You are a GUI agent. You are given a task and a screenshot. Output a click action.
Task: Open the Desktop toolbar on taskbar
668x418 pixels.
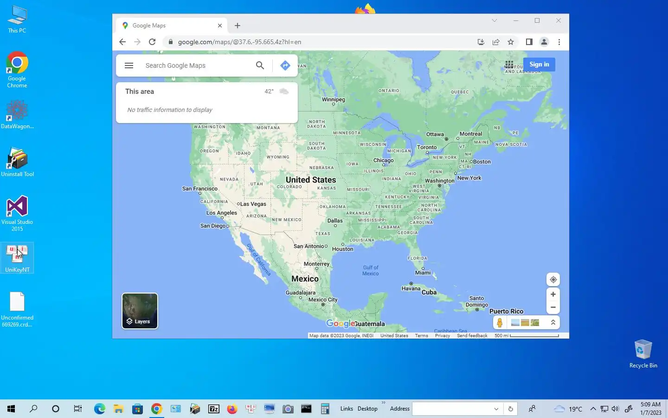[367, 409]
